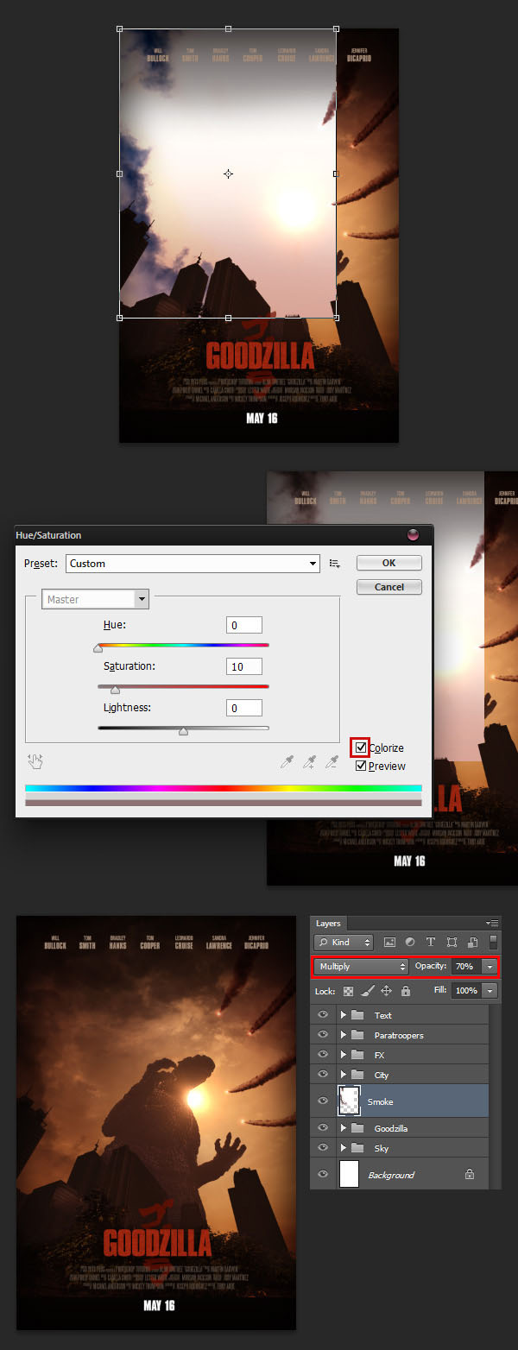This screenshot has height=1350, width=518.
Task: Select the add to sample eyedropper
Action: [x=311, y=761]
